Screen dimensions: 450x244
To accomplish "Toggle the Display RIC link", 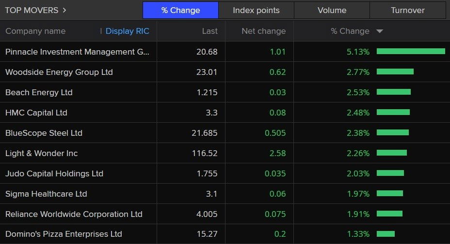I will click(x=128, y=31).
